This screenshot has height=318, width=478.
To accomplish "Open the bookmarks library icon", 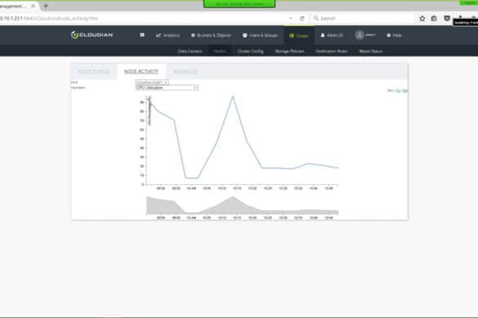I will pos(434,19).
